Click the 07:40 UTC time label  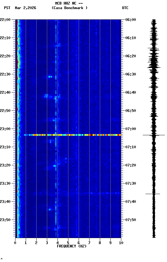131,202
